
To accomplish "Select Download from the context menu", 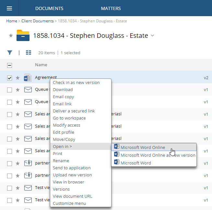I will [63, 89].
